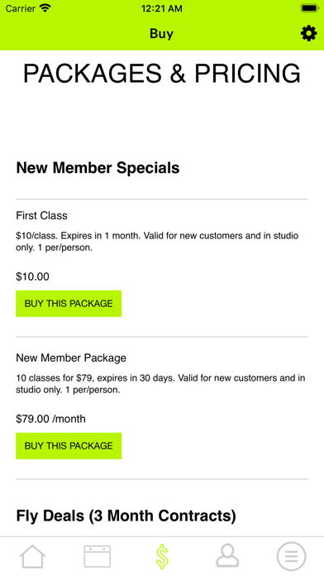Viewport: 324px width, 576px height.
Task: Tap the Fly Deals (3 Month Contracts) heading
Action: 126,516
